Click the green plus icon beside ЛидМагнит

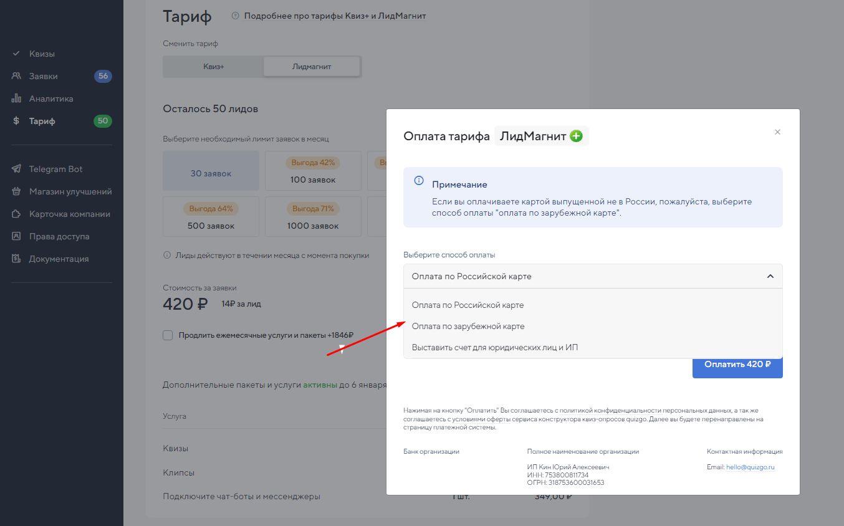(577, 136)
